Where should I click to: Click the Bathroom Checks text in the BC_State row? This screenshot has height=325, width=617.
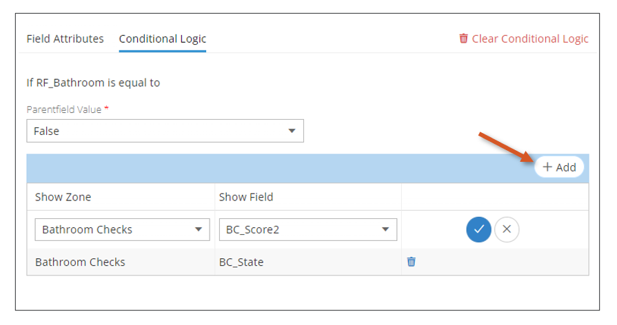click(x=80, y=262)
